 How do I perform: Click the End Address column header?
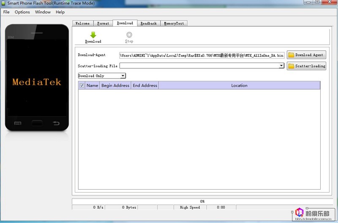145,86
